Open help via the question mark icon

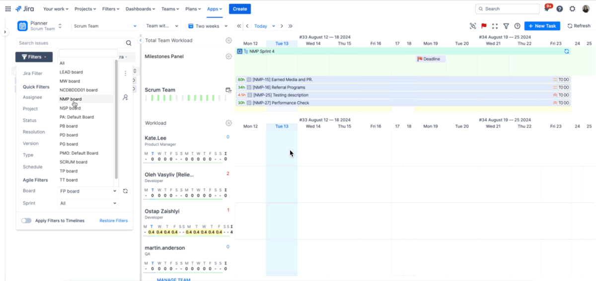click(517, 26)
